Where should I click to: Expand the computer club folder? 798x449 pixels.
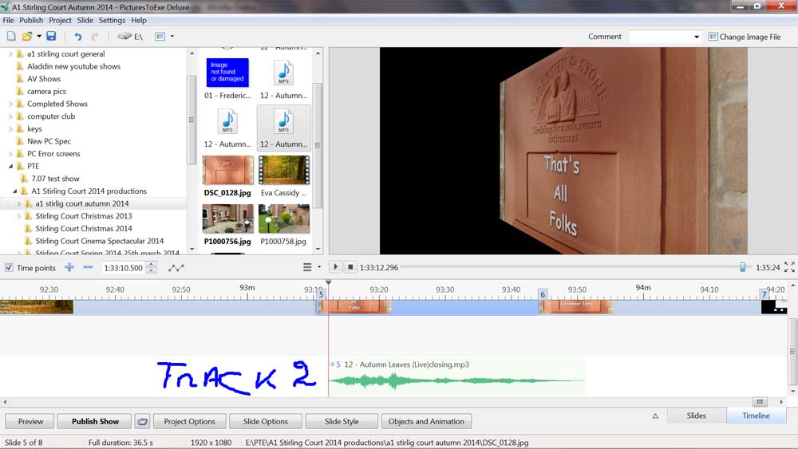[10, 116]
